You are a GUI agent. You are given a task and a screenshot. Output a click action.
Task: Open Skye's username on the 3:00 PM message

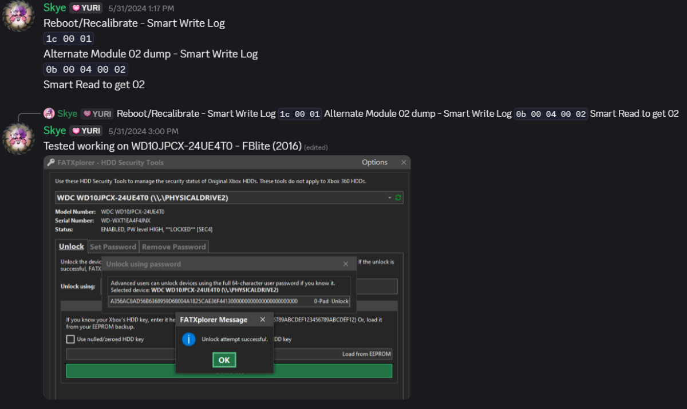(55, 131)
